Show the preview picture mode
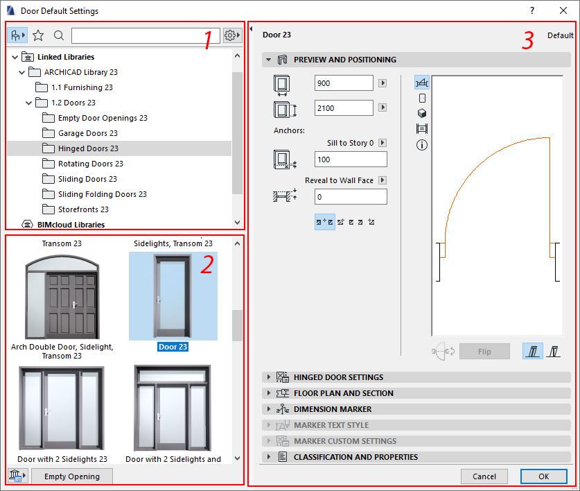Viewport: 580px width, 491px height. 422,128
